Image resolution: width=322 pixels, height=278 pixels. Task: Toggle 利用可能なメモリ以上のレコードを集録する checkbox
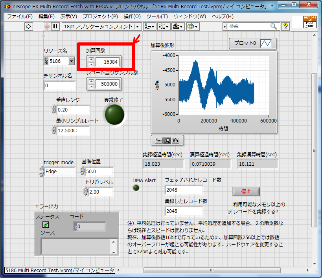pyautogui.click(x=229, y=212)
